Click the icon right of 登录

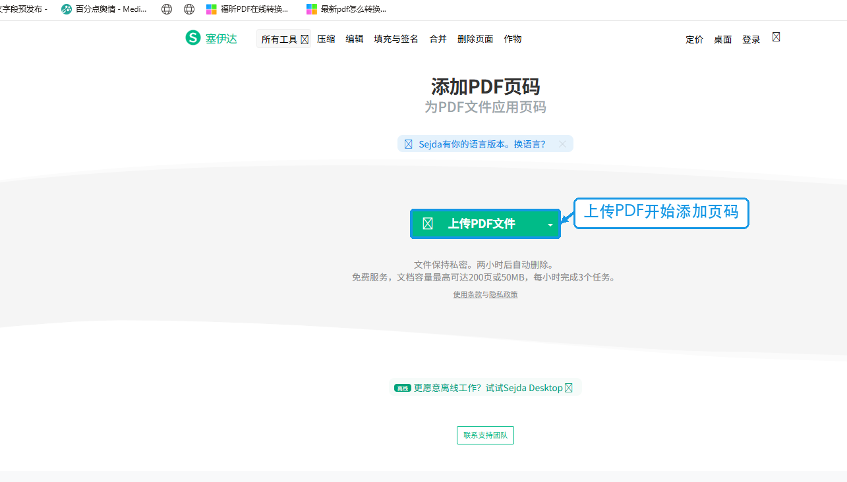click(x=776, y=37)
